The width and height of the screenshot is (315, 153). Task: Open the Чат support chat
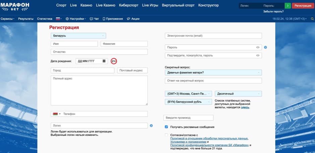click(94, 19)
